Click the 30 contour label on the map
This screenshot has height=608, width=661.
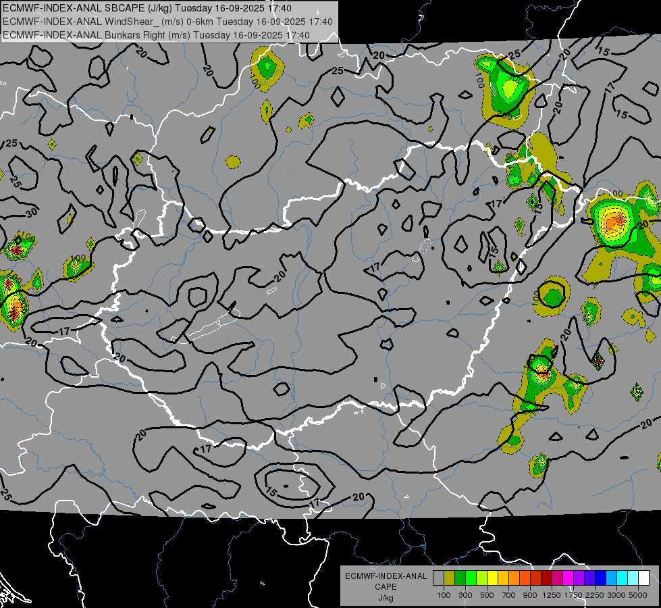point(32,212)
